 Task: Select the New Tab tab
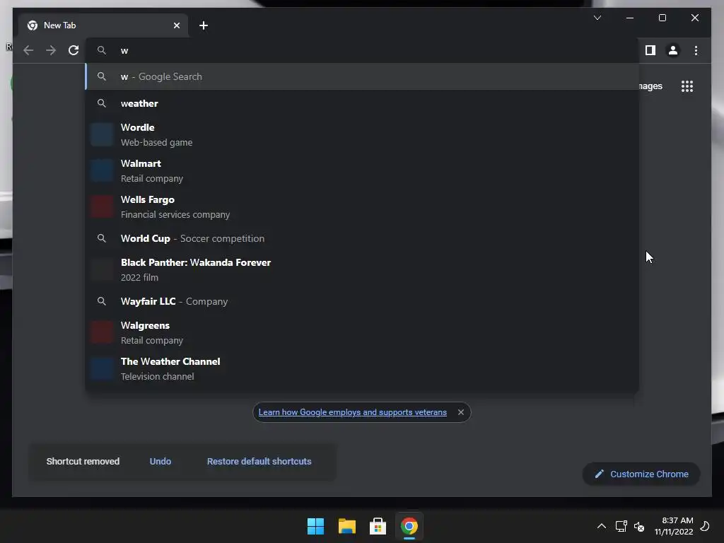[103, 25]
